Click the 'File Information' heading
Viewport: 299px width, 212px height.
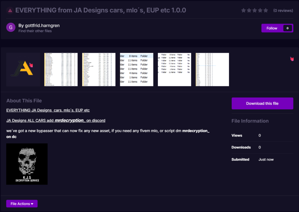(x=250, y=121)
